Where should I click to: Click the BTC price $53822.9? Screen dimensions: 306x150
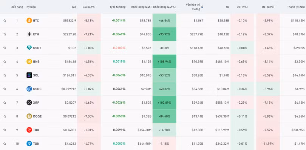70,20
